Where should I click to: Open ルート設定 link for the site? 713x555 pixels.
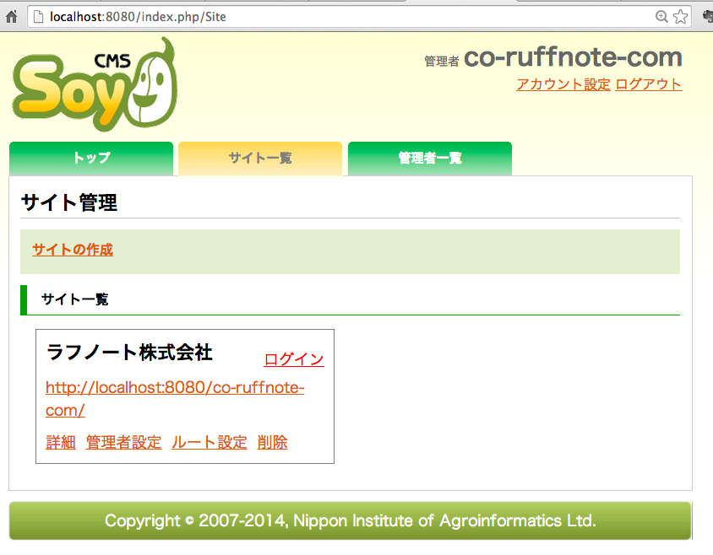point(210,442)
